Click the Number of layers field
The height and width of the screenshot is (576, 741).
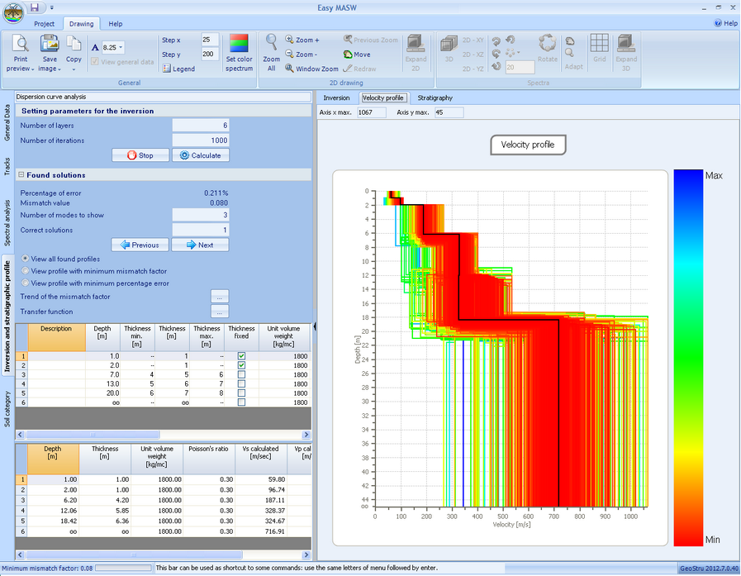click(x=201, y=126)
